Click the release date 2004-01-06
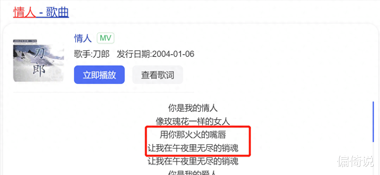 click(173, 54)
